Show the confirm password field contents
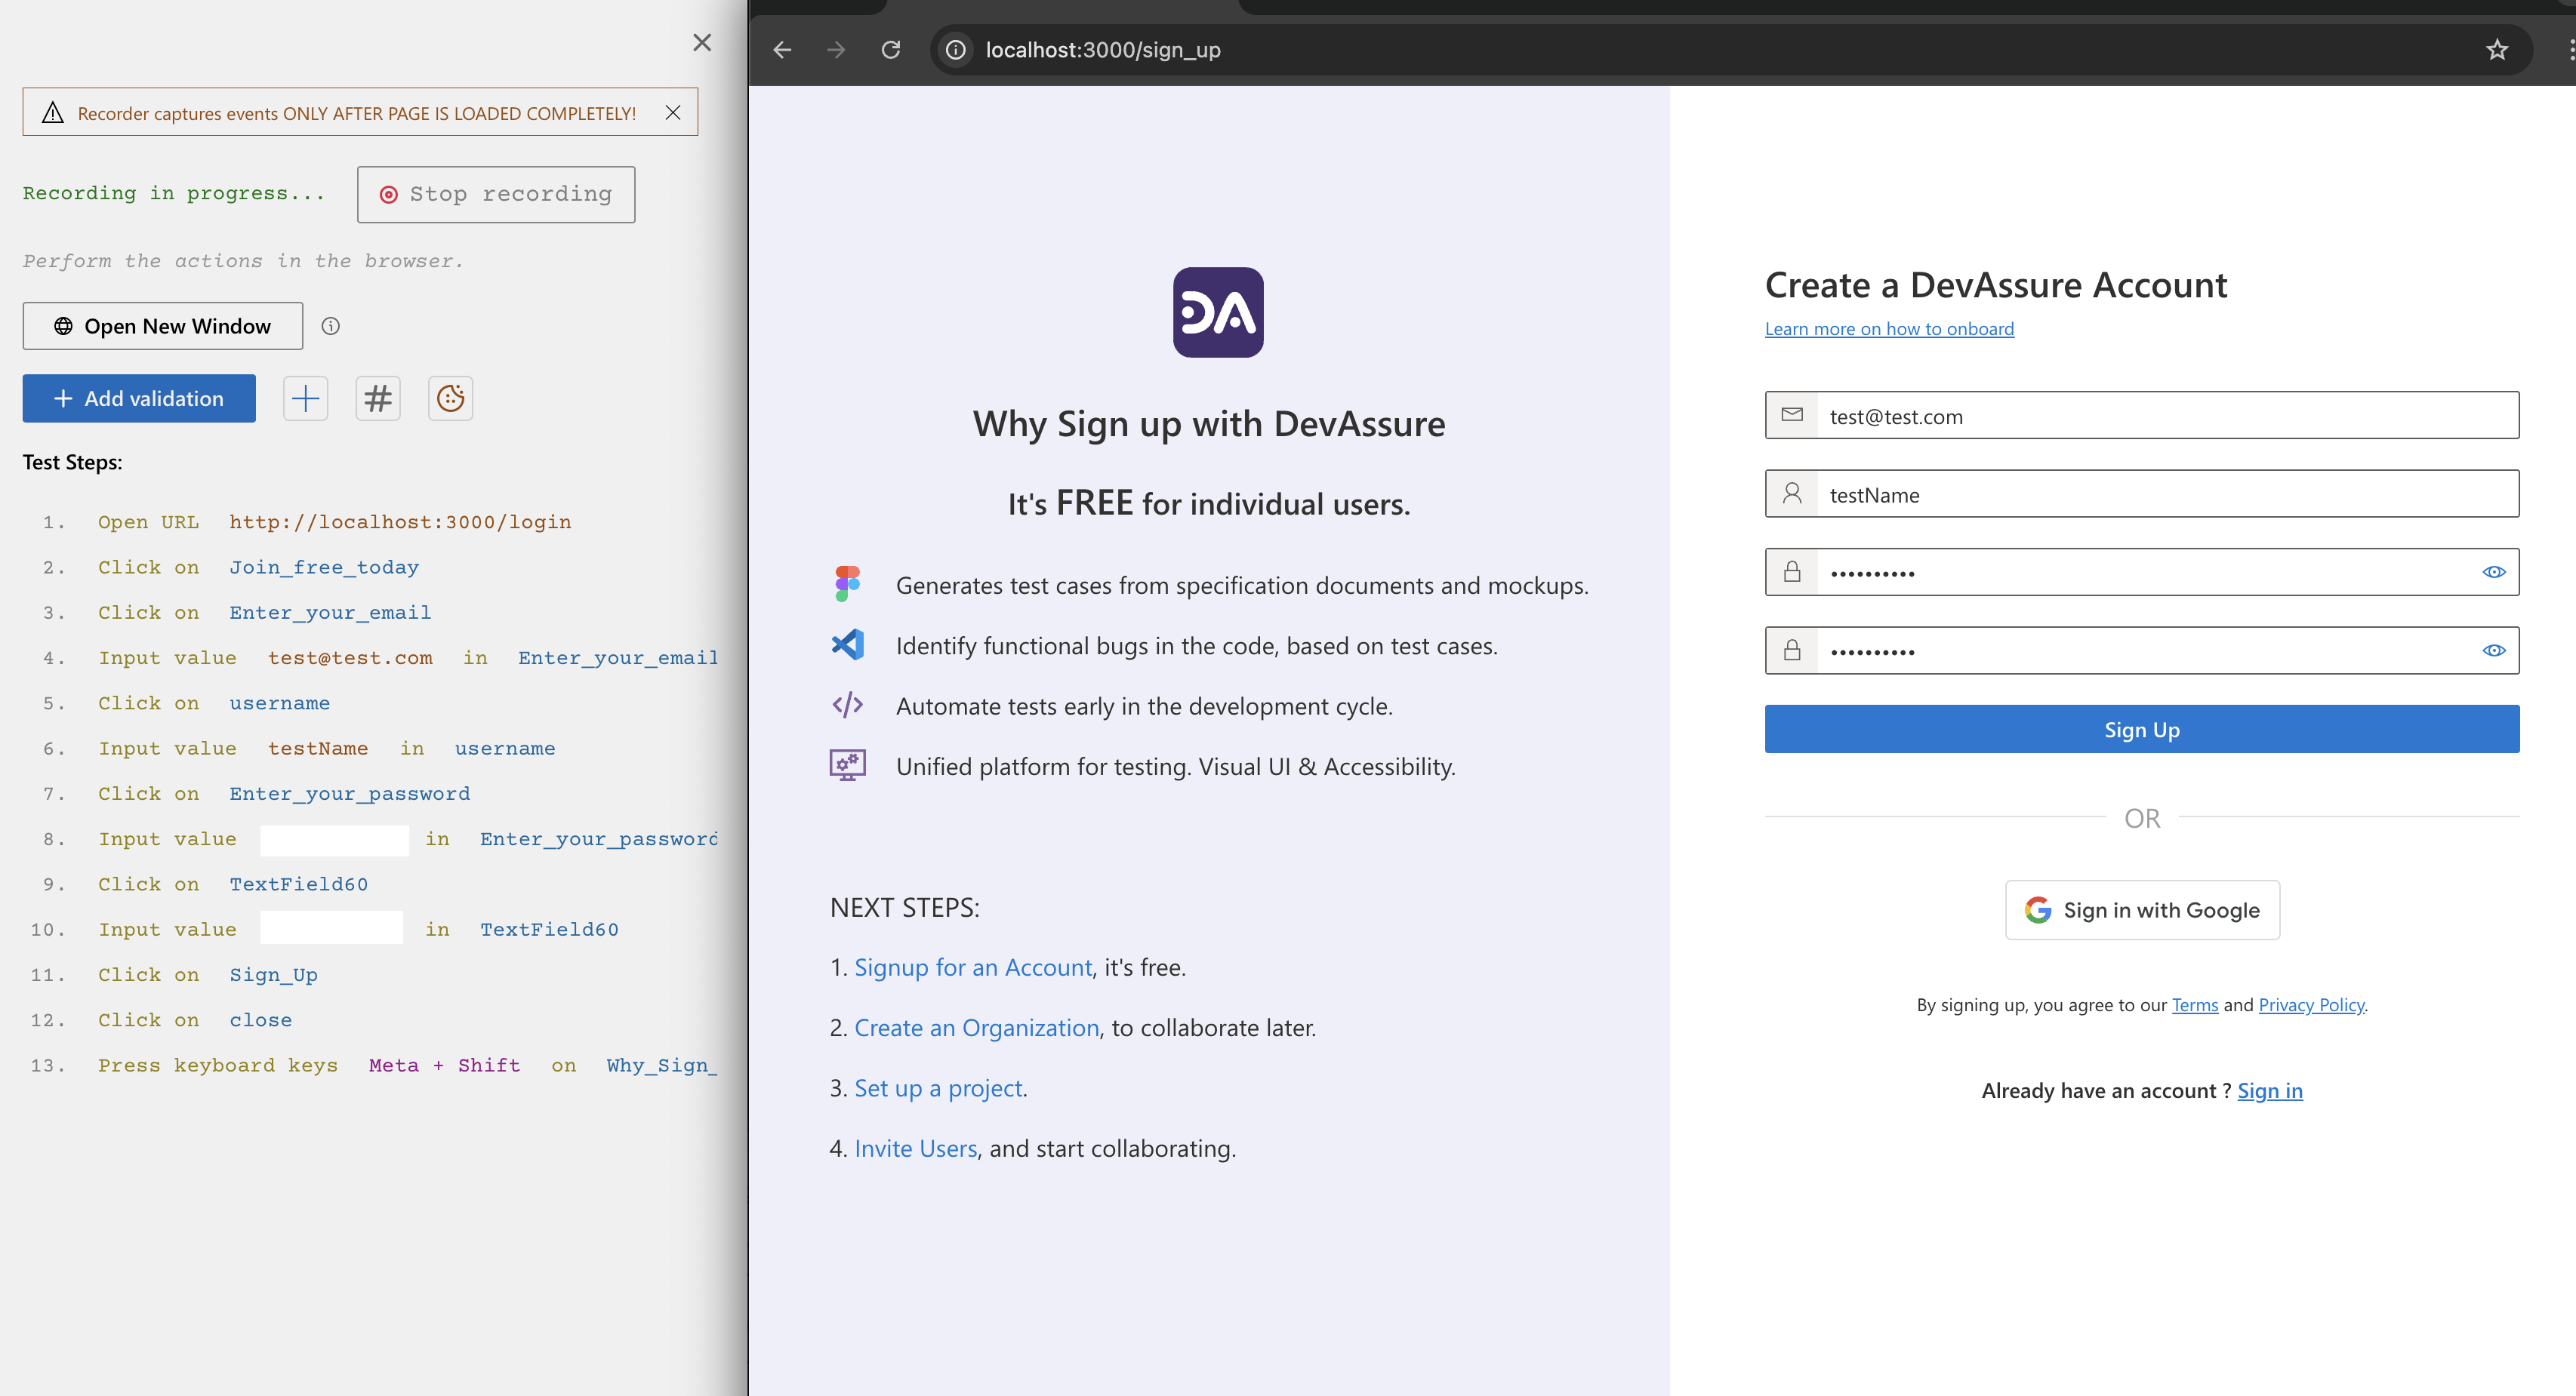This screenshot has width=2576, height=1396. (2494, 650)
